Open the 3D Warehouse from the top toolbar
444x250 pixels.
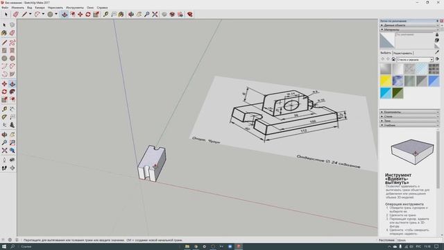164,14
